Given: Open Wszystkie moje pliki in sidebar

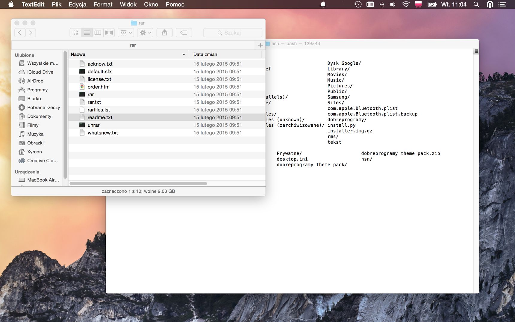Looking at the screenshot, I should [x=39, y=63].
